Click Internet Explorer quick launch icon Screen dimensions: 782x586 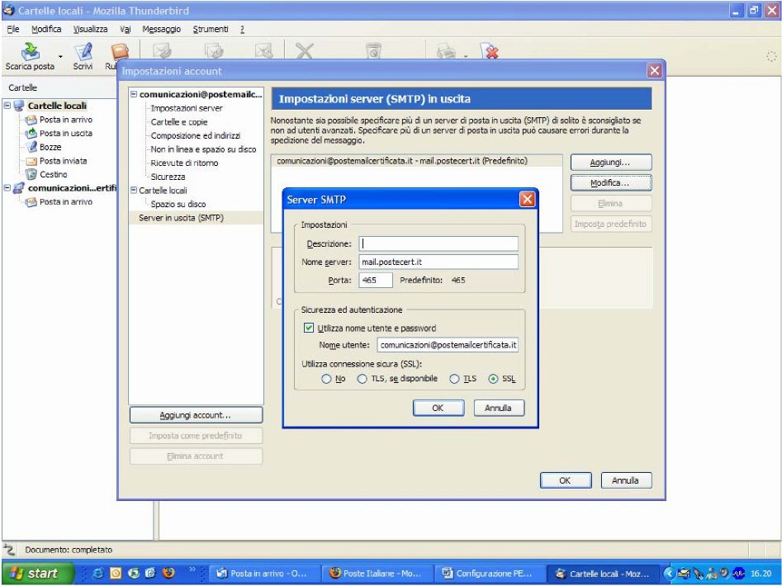(x=97, y=573)
